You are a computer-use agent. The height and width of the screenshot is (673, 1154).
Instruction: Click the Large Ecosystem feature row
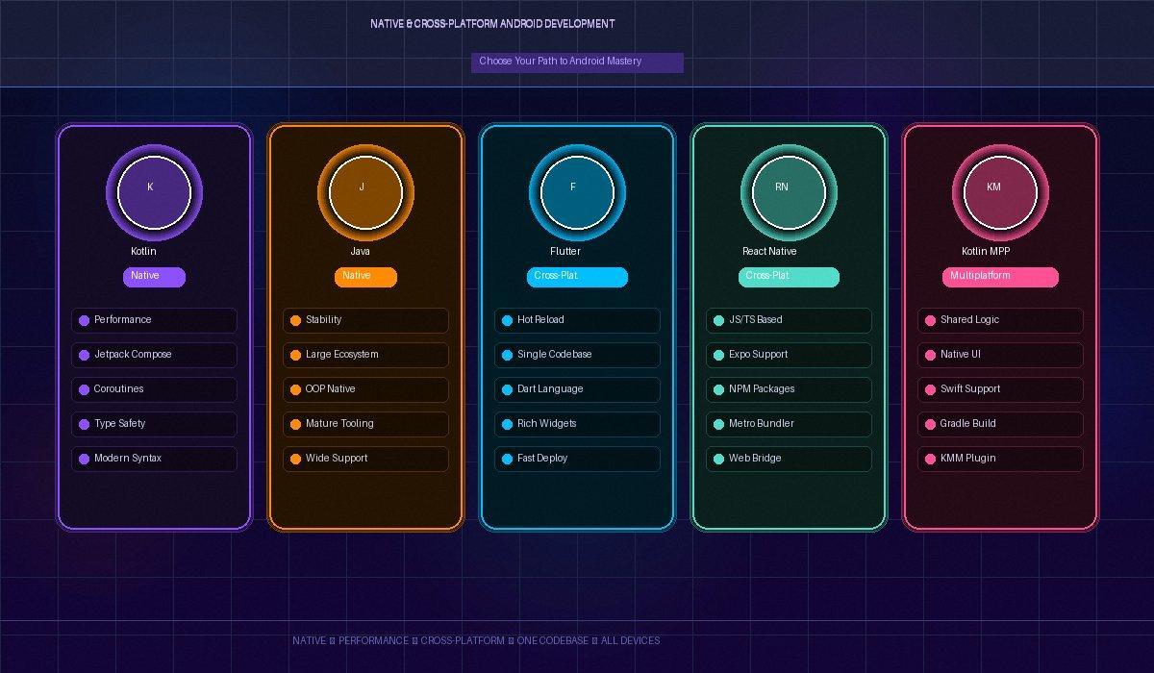tap(365, 355)
